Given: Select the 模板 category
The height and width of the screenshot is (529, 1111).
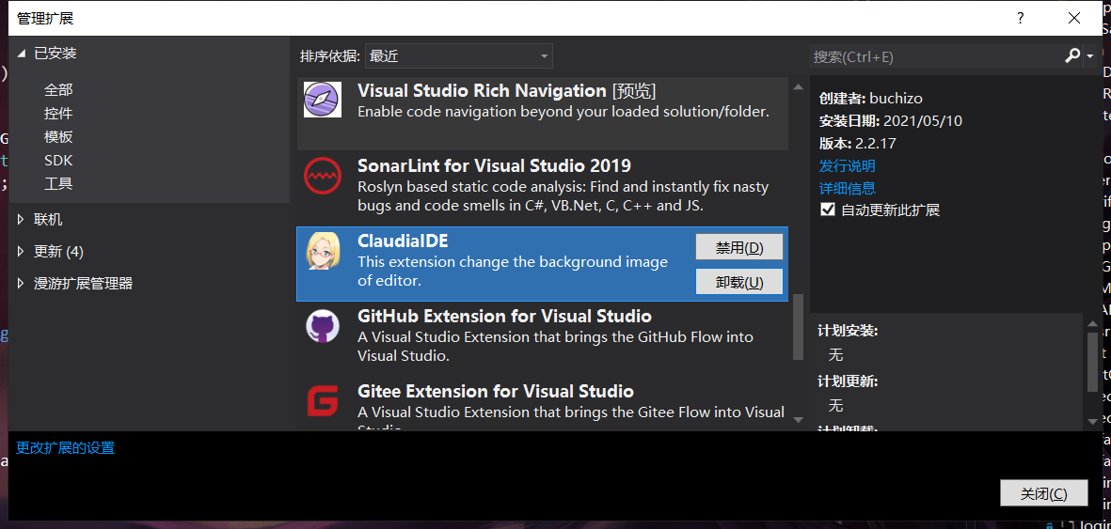Looking at the screenshot, I should pyautogui.click(x=58, y=136).
